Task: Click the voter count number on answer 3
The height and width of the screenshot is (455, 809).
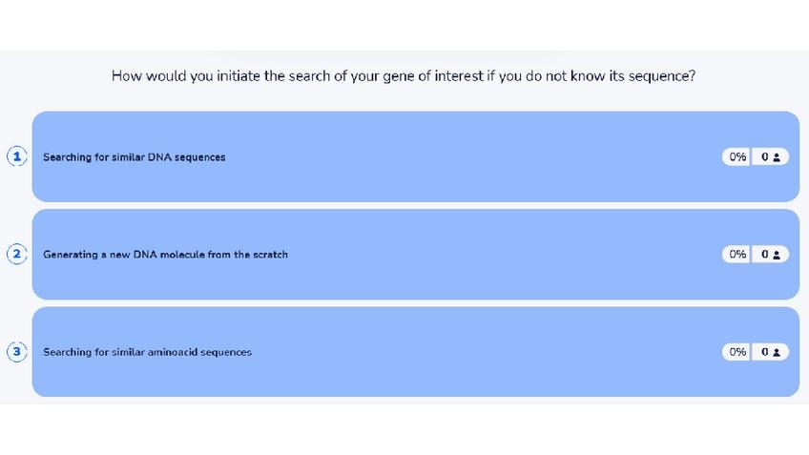Action: coord(765,352)
